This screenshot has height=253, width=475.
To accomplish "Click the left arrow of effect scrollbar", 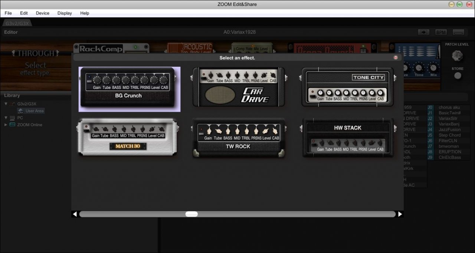I will (x=75, y=214).
